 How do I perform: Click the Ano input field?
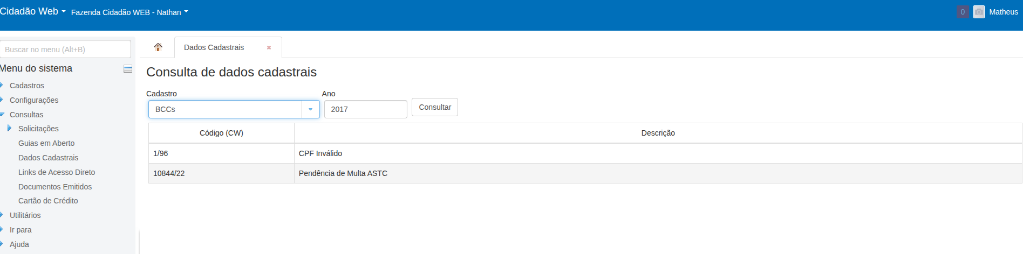(365, 109)
